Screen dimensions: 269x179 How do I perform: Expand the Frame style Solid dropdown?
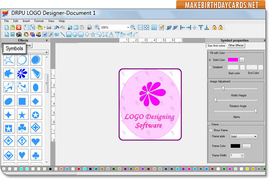[255, 136]
